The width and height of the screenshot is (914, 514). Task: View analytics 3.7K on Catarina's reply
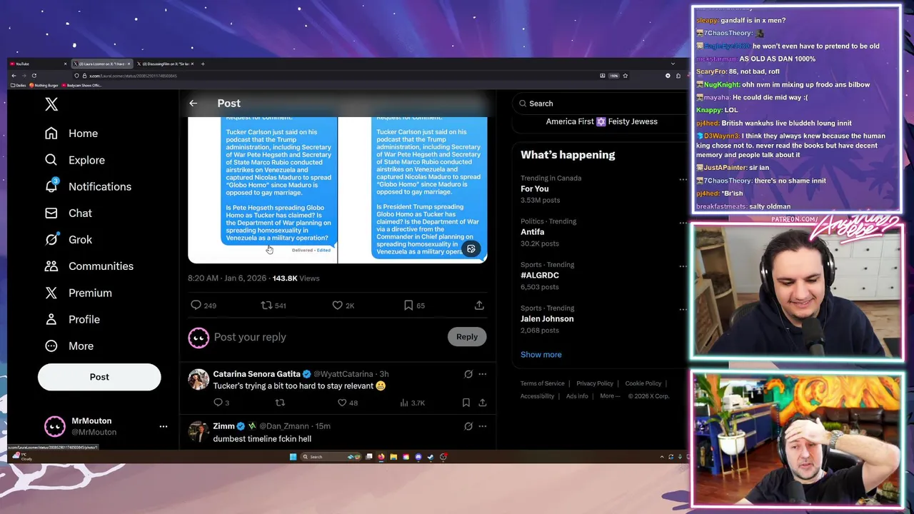click(x=413, y=403)
